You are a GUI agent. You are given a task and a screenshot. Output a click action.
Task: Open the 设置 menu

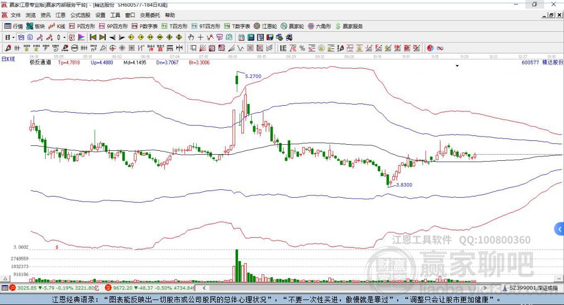(100, 15)
